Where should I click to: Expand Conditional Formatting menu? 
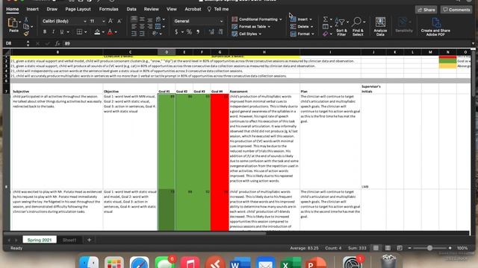pyautogui.click(x=257, y=19)
